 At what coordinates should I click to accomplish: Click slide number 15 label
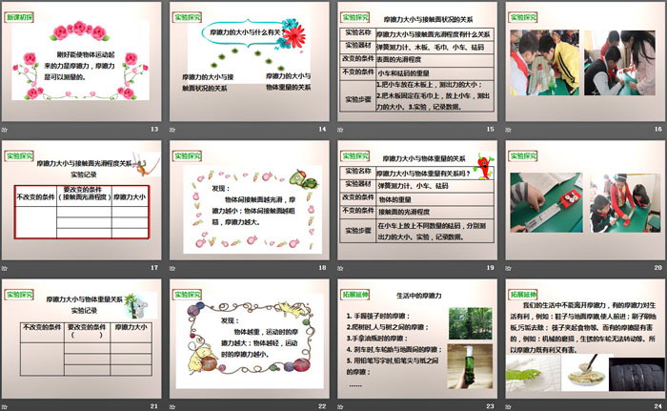(x=491, y=129)
